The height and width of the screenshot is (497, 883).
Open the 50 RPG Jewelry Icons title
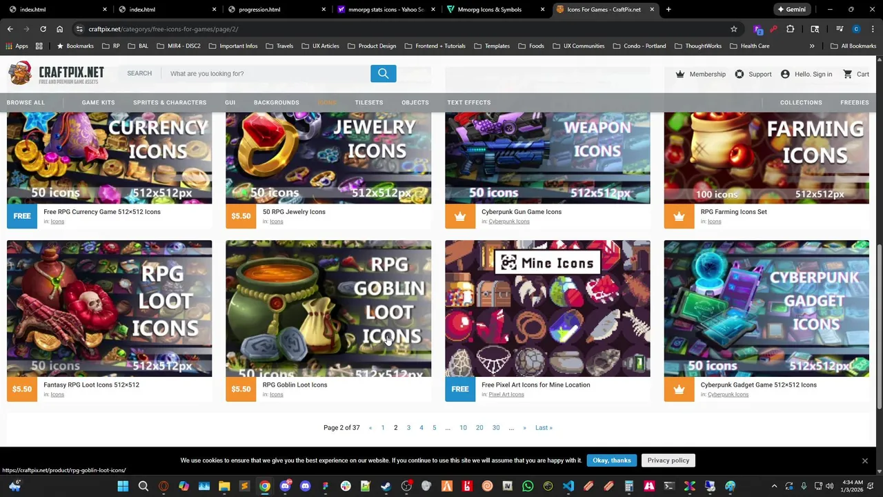tap(294, 212)
